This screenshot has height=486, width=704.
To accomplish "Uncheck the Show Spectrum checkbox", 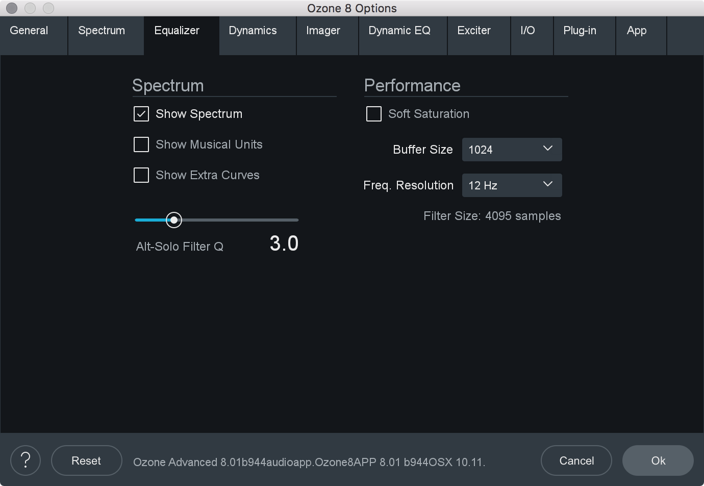I will (141, 114).
